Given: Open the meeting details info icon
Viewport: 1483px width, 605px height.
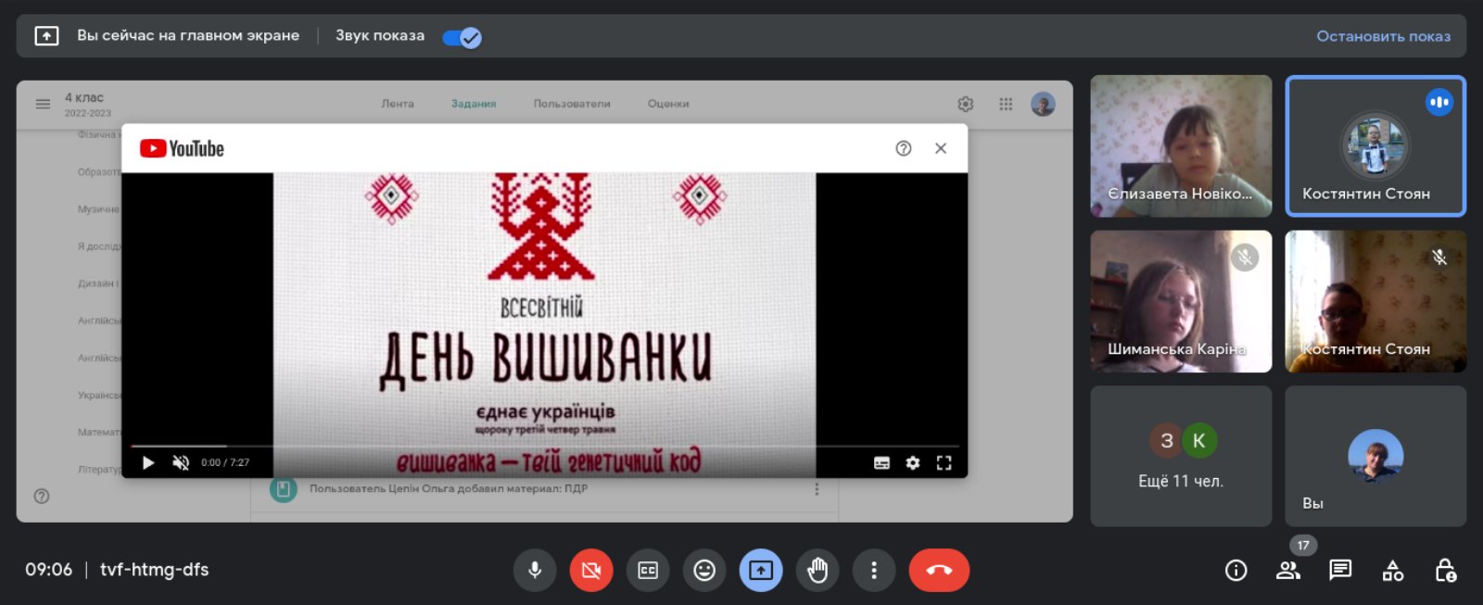Looking at the screenshot, I should coord(1236,571).
